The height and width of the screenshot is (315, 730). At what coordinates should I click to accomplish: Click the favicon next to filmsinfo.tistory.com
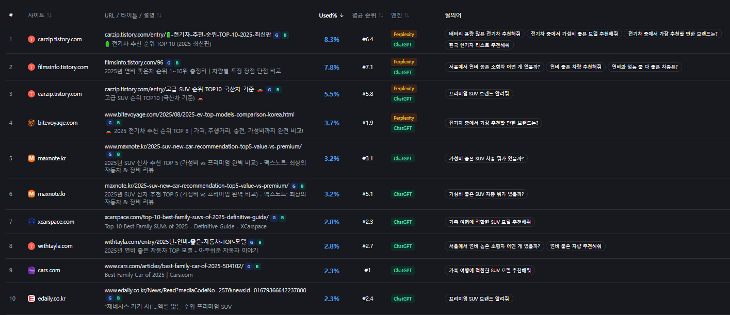[31, 67]
